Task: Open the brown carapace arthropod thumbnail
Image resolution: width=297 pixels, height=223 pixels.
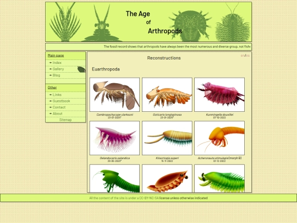Action: [167, 178]
